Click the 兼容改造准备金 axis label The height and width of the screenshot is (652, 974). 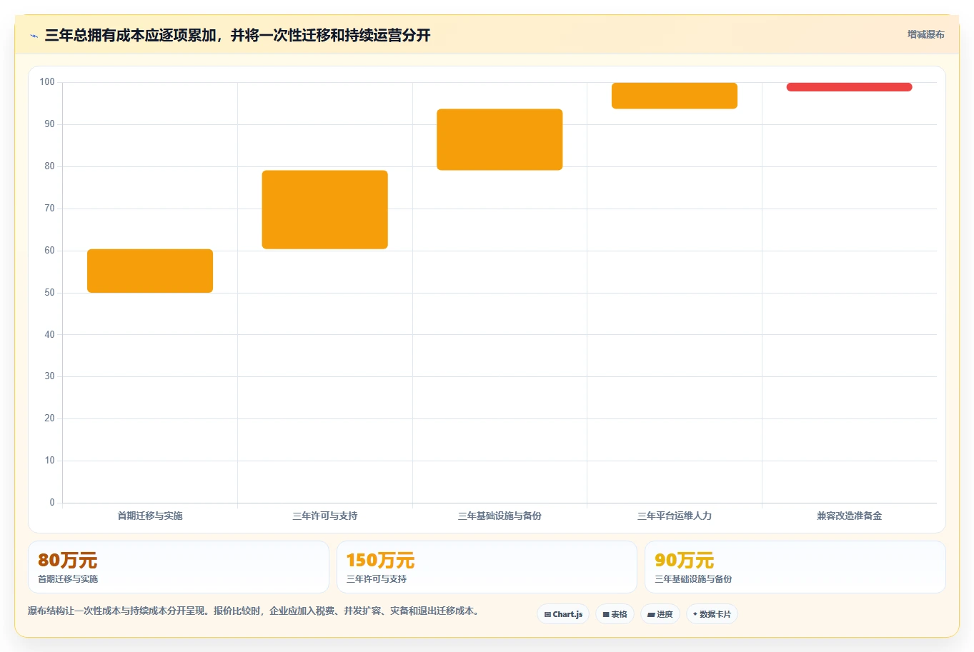tap(850, 516)
